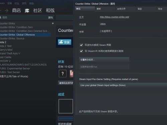Click the [无适用项] manual link
167x125 pixels.
pyautogui.click(x=106, y=31)
